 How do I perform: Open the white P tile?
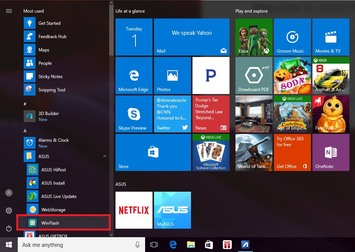[211, 75]
